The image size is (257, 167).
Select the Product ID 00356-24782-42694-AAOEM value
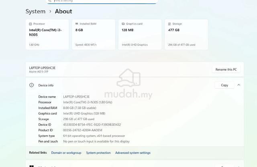[83, 130]
